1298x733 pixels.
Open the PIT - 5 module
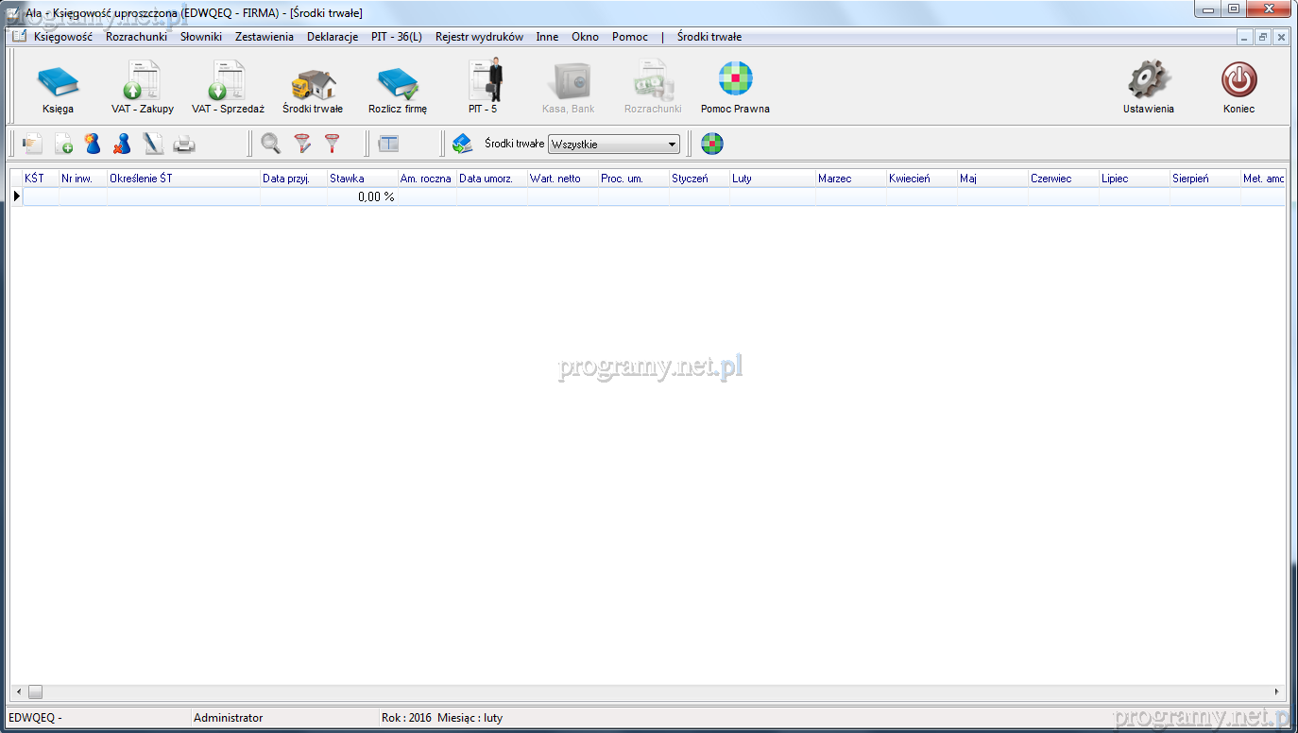[483, 85]
